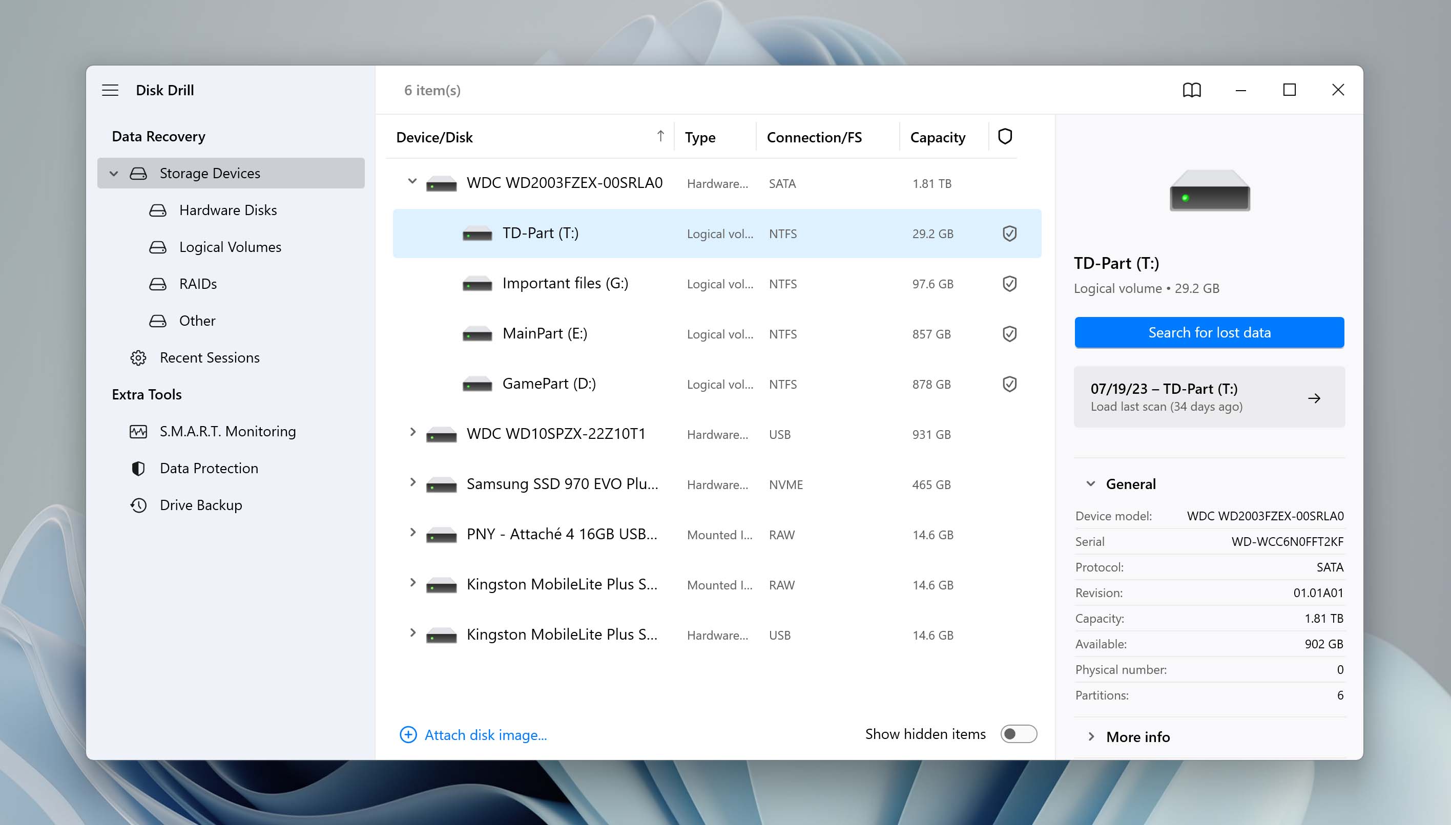Select the Hardware Disks icon
This screenshot has width=1451, height=825.
158,210
